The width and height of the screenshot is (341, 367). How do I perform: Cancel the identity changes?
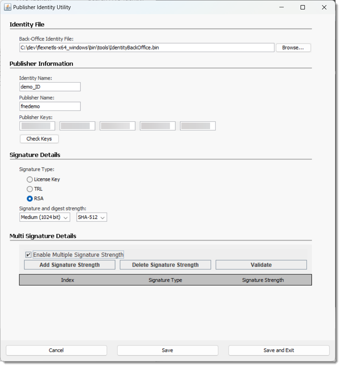coord(56,350)
